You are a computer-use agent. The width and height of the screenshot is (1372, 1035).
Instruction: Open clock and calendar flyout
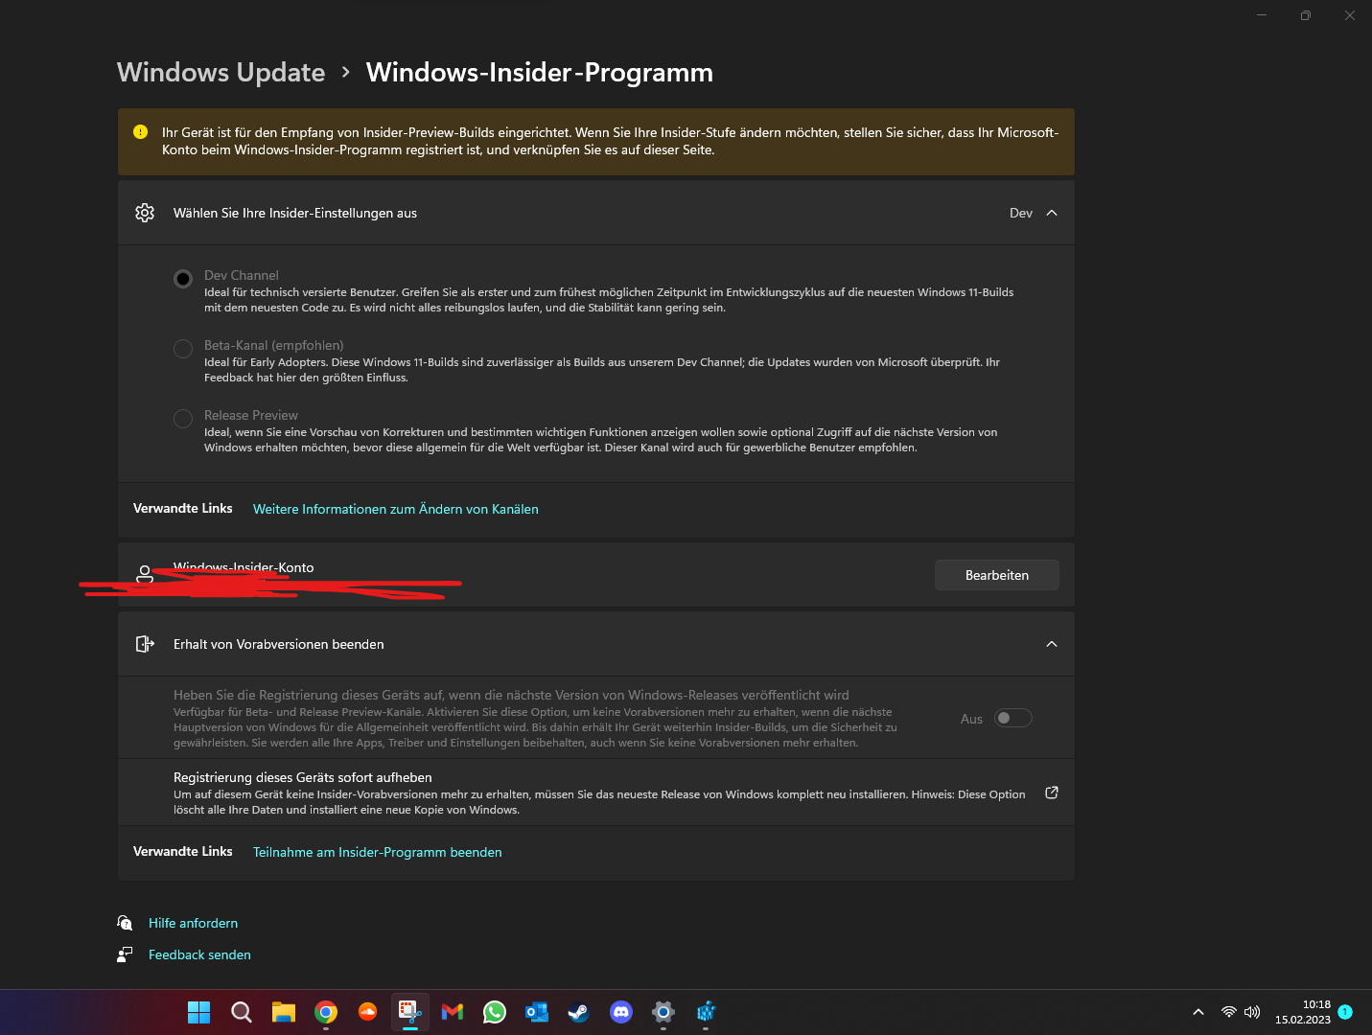pos(1303,1012)
